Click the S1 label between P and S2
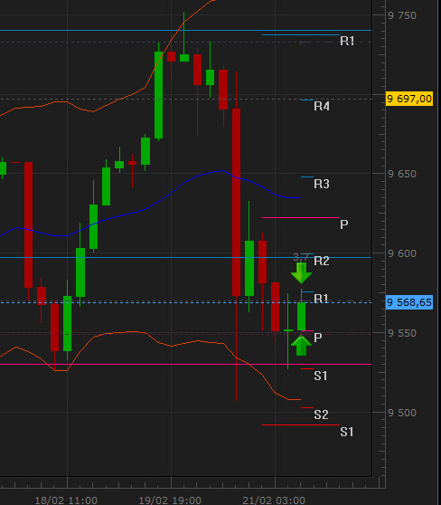Screen dimensions: 441x505 click(321, 376)
